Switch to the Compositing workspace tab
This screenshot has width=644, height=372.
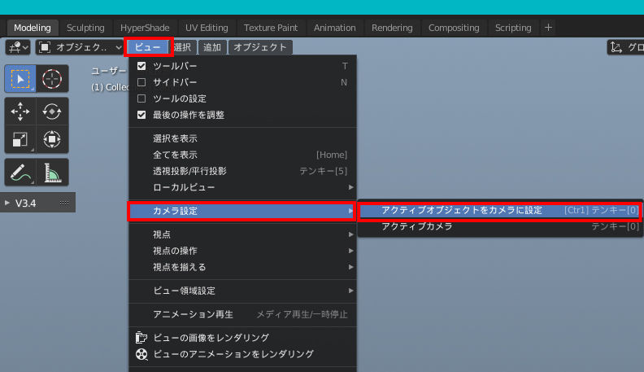454,28
